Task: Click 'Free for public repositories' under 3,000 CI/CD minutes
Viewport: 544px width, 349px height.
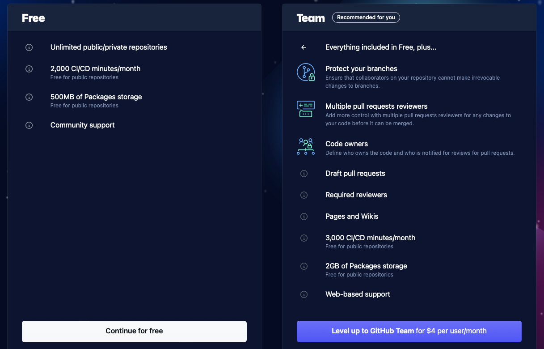Action: tap(359, 247)
